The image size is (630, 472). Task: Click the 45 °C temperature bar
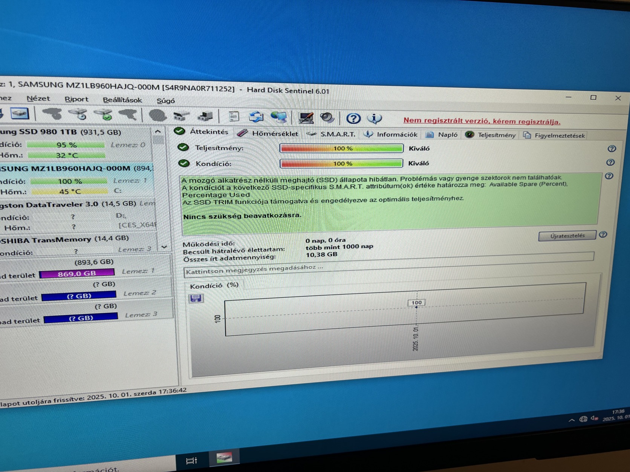pyautogui.click(x=70, y=191)
